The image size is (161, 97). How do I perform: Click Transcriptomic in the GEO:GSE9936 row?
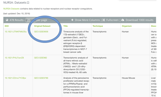point(99,31)
